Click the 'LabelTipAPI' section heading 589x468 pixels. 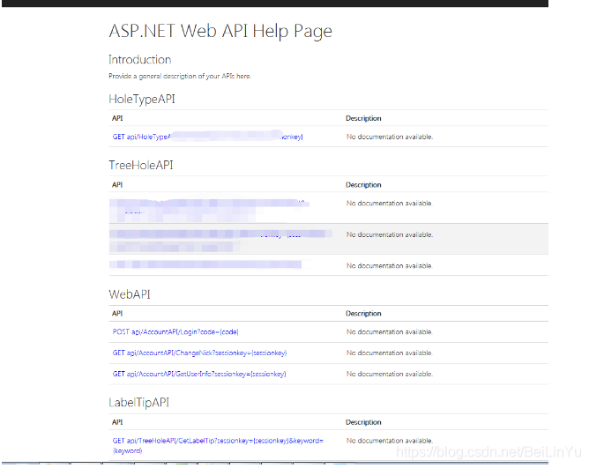click(x=138, y=403)
